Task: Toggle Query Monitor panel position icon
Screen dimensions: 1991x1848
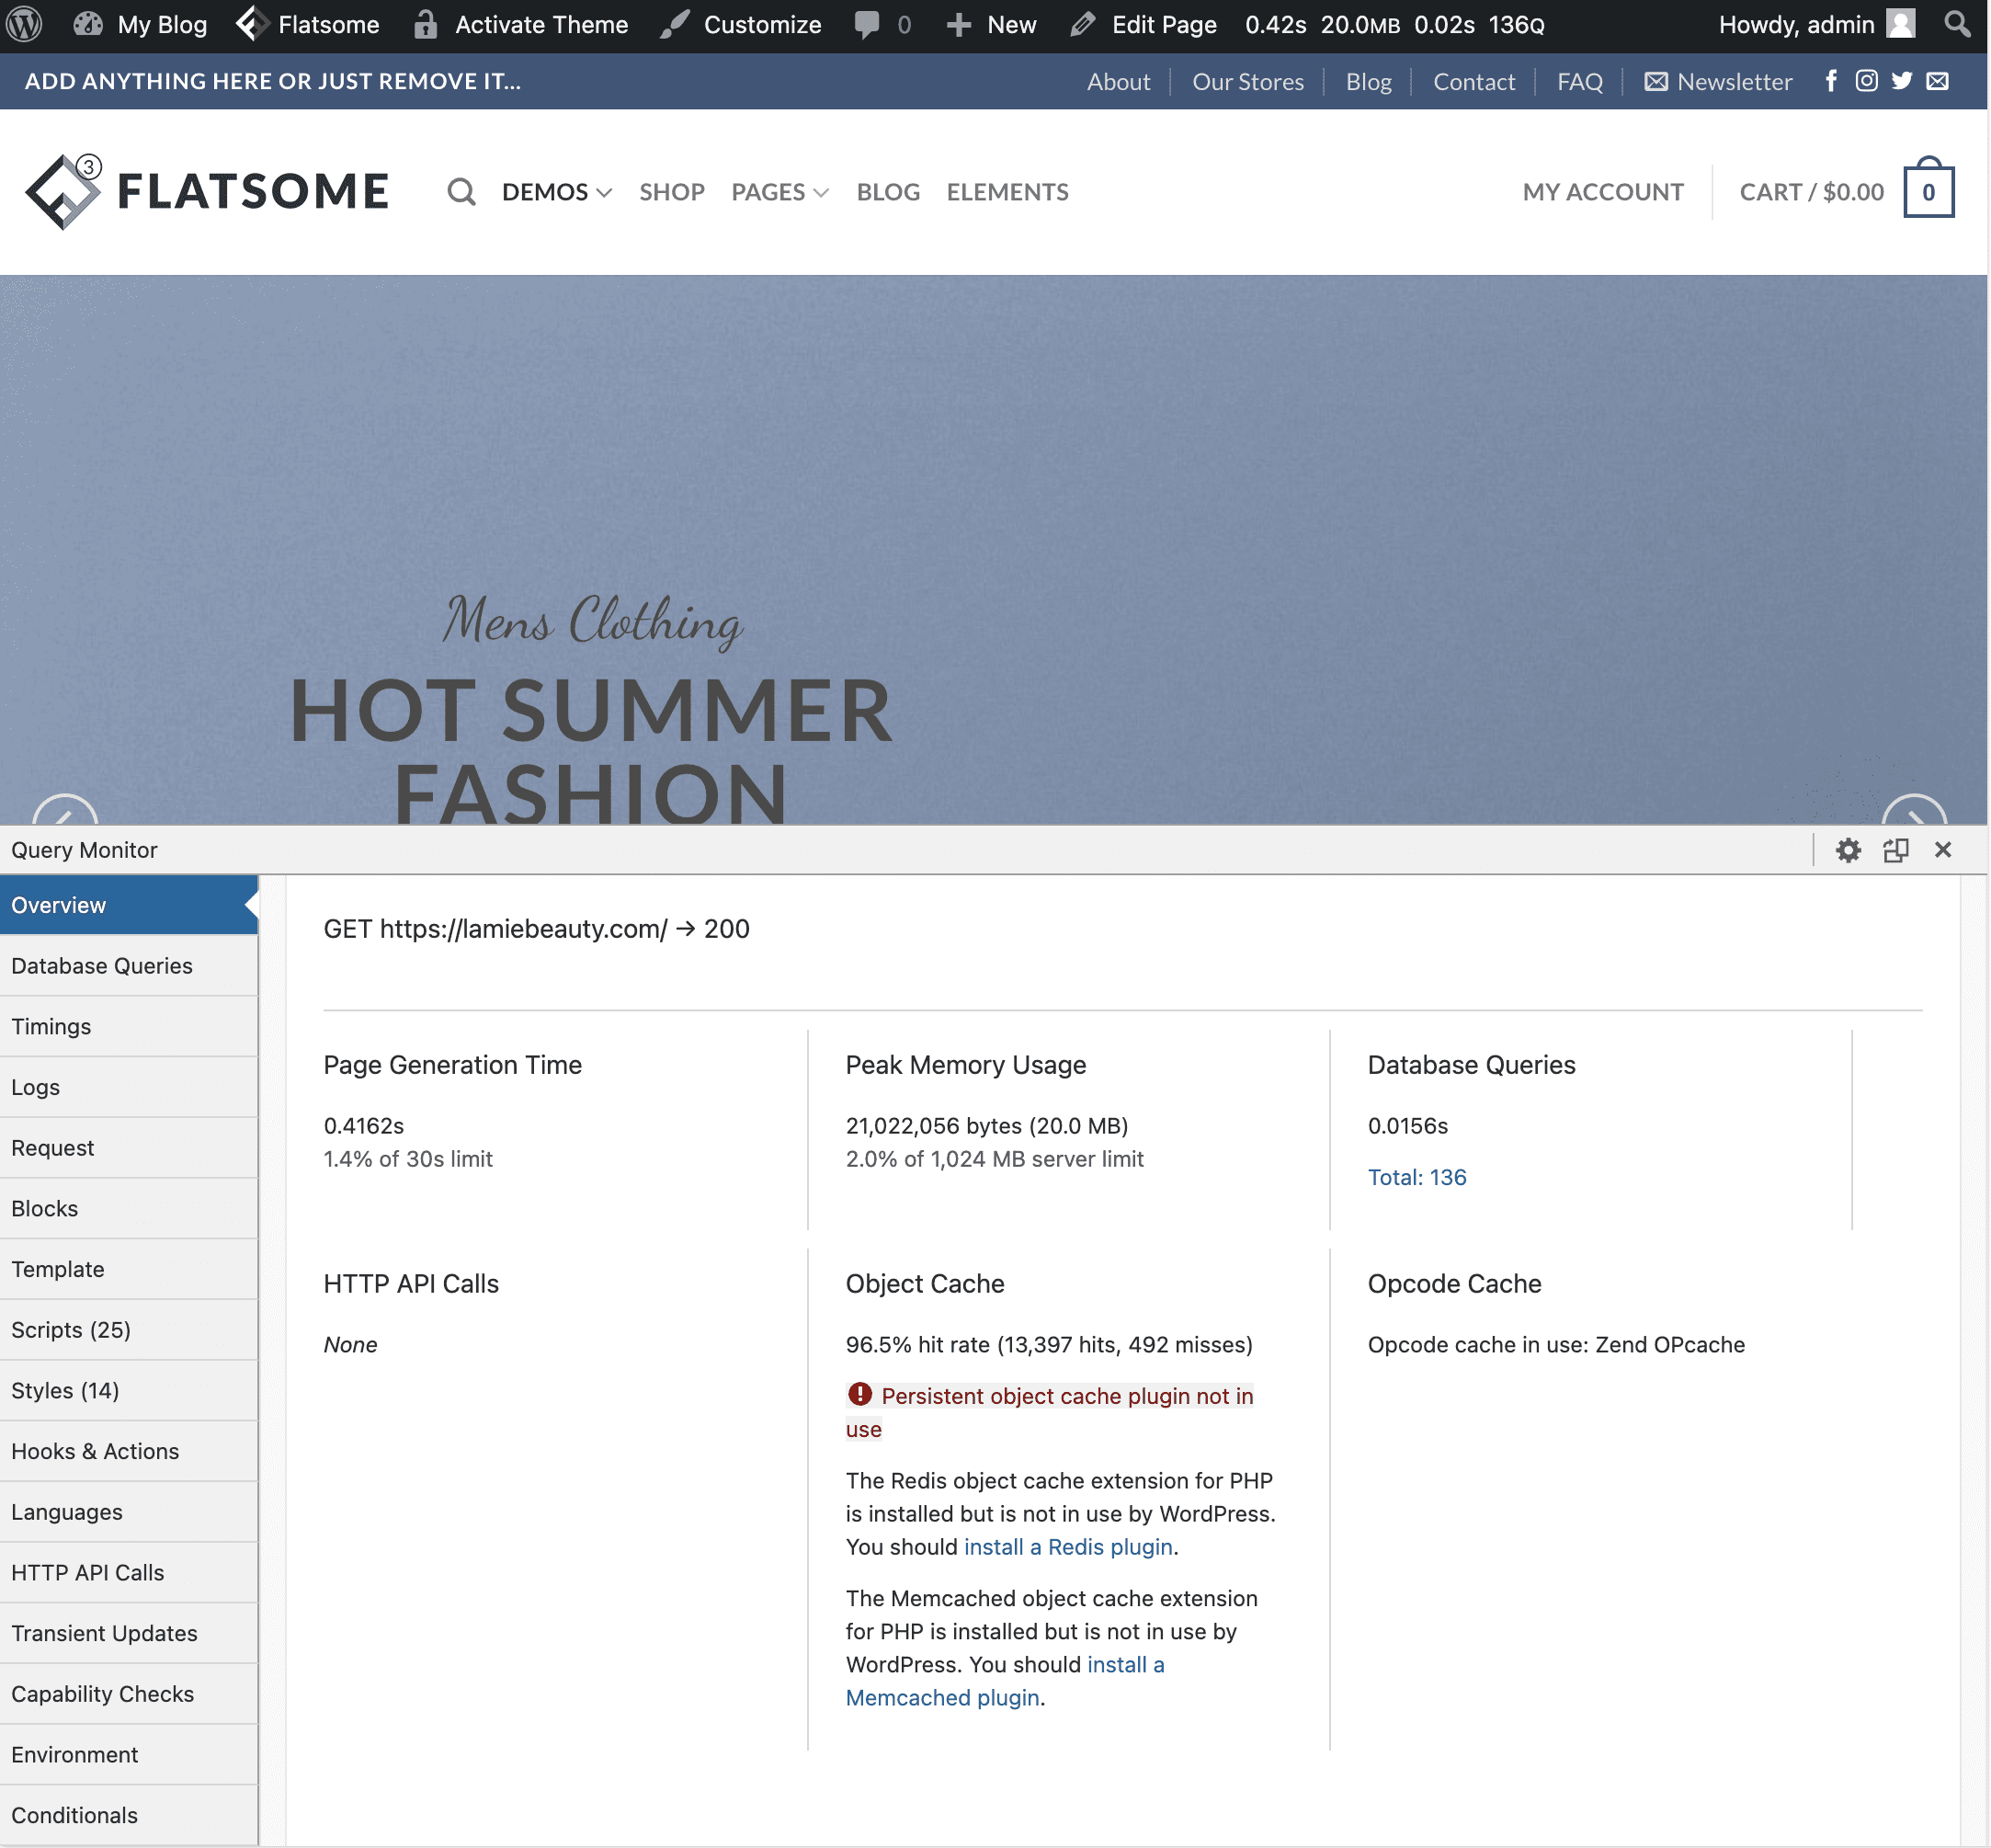Action: click(x=1895, y=850)
